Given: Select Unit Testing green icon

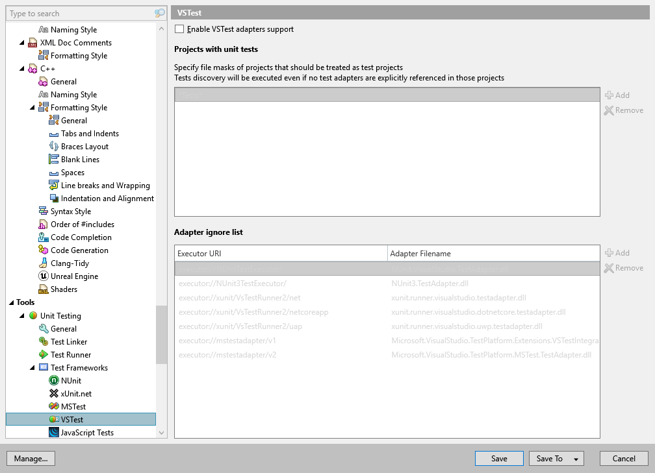Looking at the screenshot, I should pyautogui.click(x=33, y=316).
